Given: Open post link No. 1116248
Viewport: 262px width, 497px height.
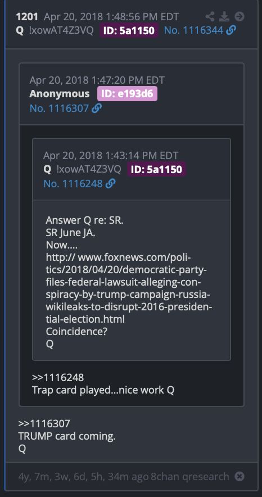Looking at the screenshot, I should coord(73,183).
